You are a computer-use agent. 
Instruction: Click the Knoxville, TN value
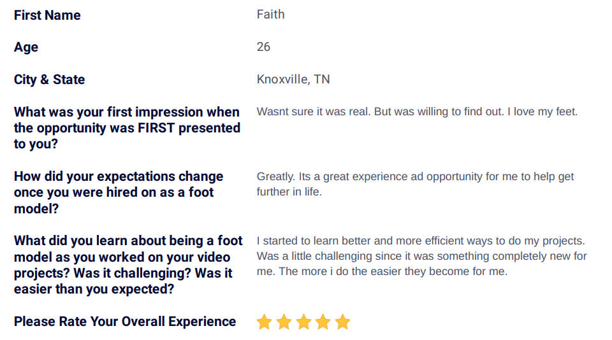click(293, 79)
